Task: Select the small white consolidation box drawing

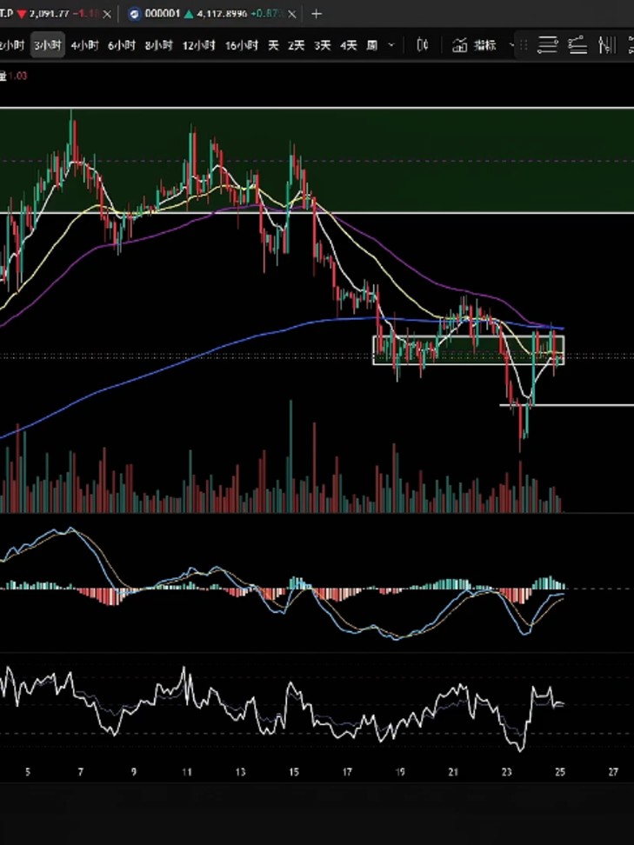Action: point(469,350)
